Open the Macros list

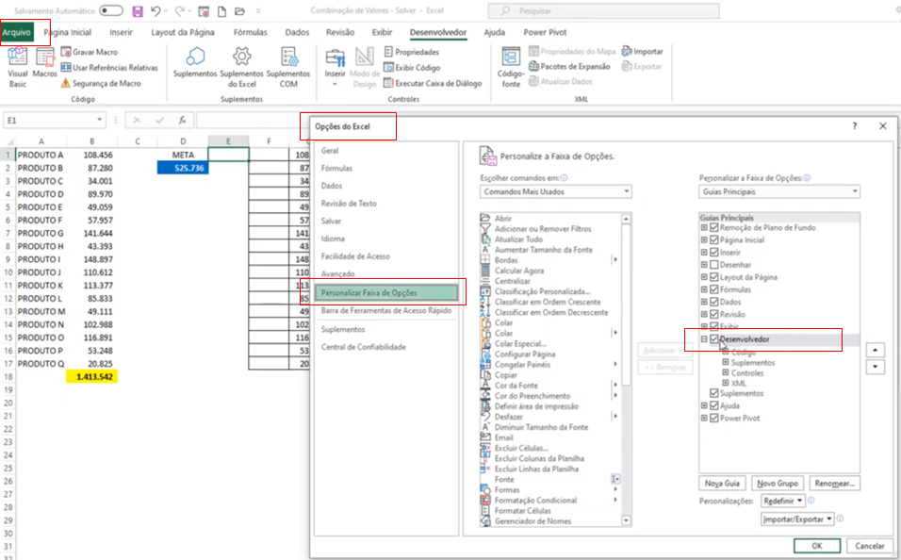click(x=44, y=63)
